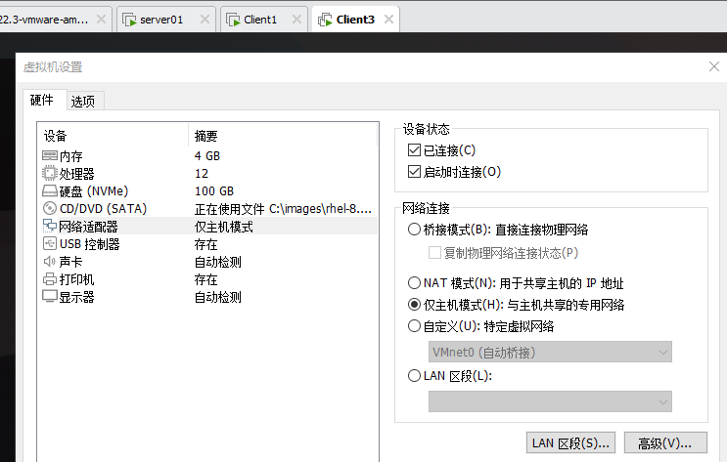Toggle 复制物理网络连接状态(P) checkbox
This screenshot has width=727, height=462.
click(x=434, y=253)
